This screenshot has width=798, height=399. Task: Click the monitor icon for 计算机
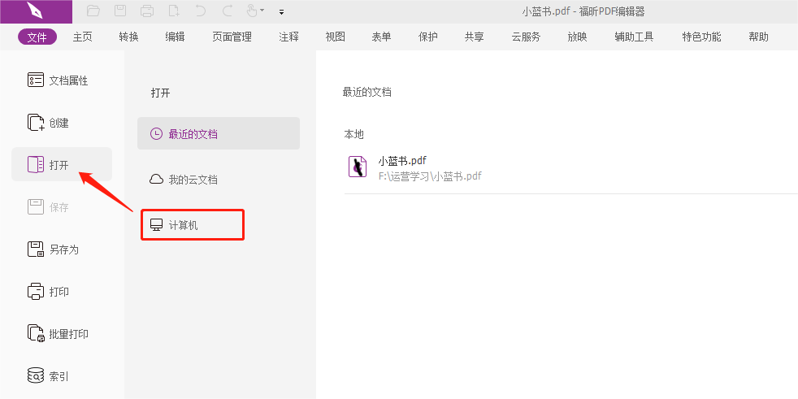coord(156,225)
